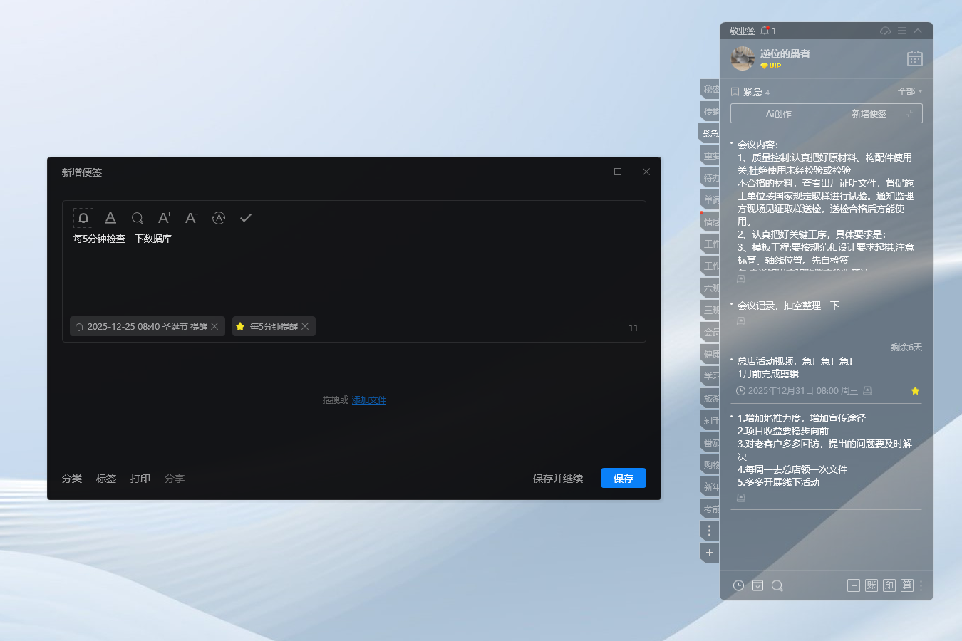Click the cloud sync icon in the panel title bar

coord(885,31)
